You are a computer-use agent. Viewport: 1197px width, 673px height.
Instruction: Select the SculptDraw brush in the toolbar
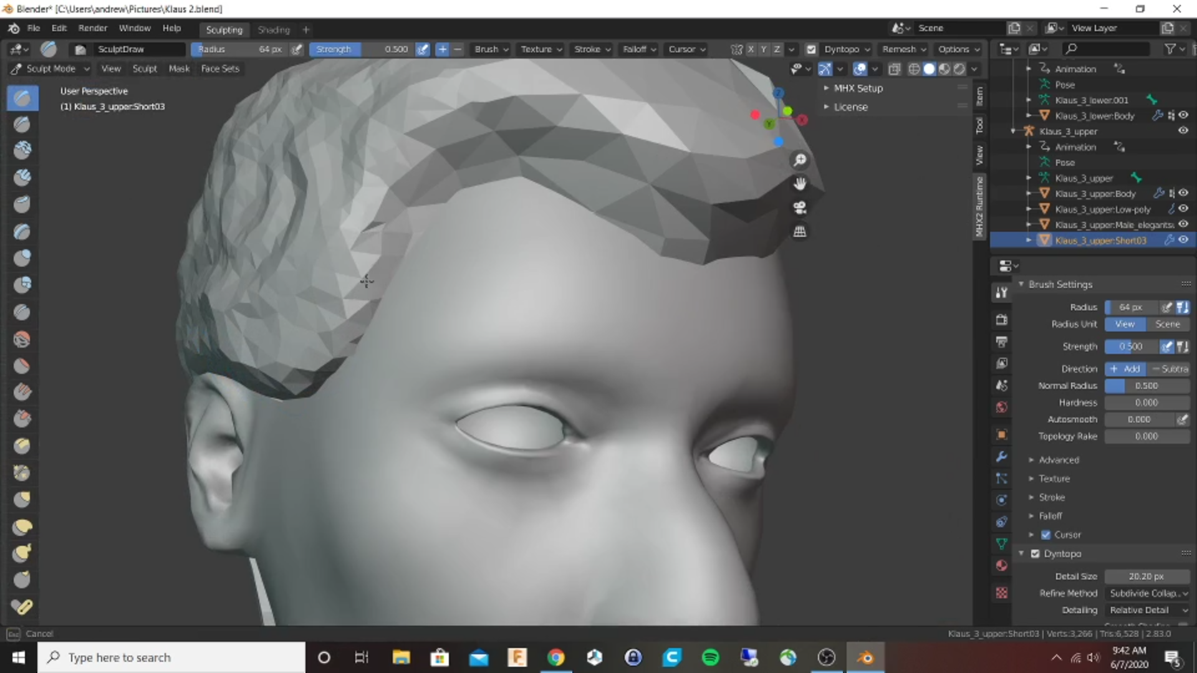(22, 97)
